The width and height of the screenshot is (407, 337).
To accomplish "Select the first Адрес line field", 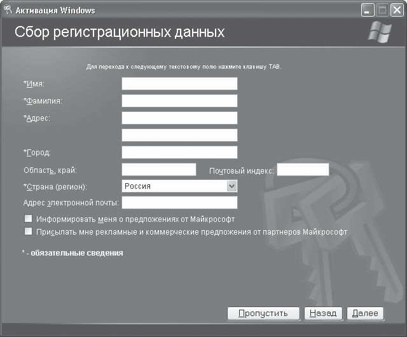I will [x=179, y=118].
